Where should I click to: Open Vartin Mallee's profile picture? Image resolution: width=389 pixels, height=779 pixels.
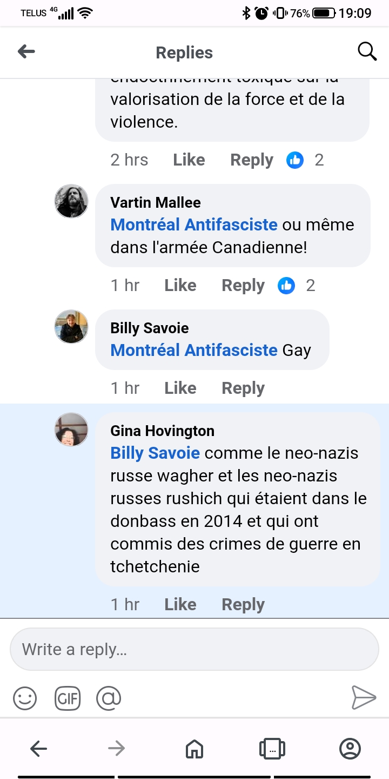coord(71,201)
